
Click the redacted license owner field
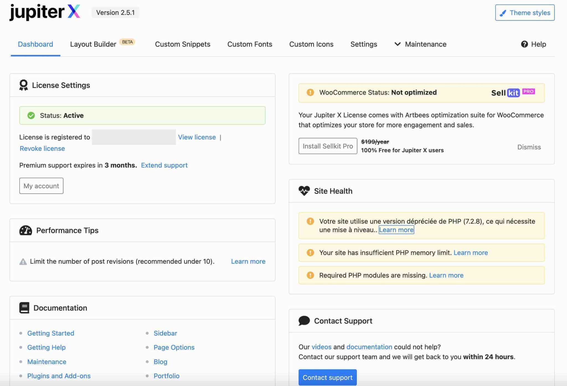tap(134, 137)
